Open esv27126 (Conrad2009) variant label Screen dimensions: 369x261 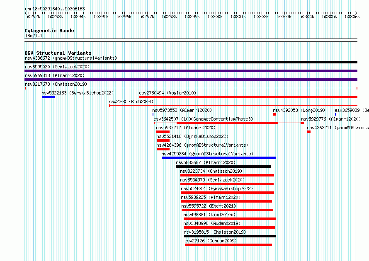[211, 241]
